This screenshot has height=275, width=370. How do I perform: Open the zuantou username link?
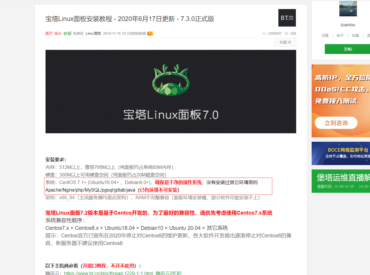348,25
